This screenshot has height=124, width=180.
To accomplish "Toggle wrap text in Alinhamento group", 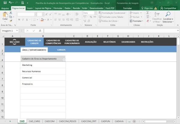I will click(x=77, y=14).
